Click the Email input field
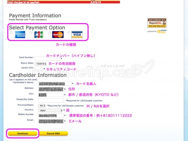This screenshot has height=141, width=188. [x=51, y=121]
